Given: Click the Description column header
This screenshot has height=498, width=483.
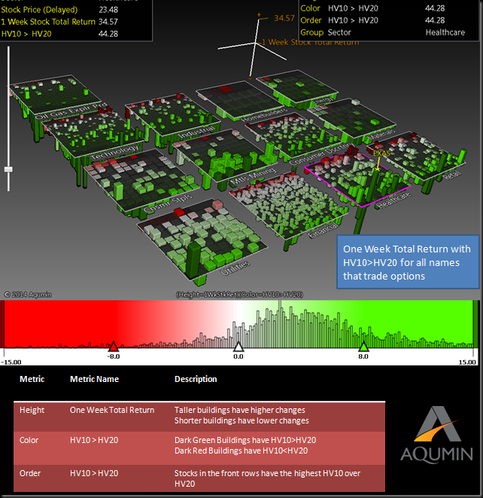Looking at the screenshot, I should click(x=196, y=379).
